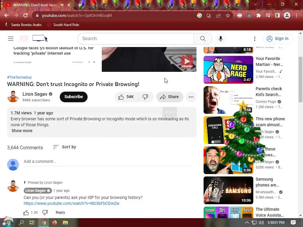Image resolution: width=303 pixels, height=227 pixels.
Task: Open Chrome side panel icon
Action: click(278, 15)
